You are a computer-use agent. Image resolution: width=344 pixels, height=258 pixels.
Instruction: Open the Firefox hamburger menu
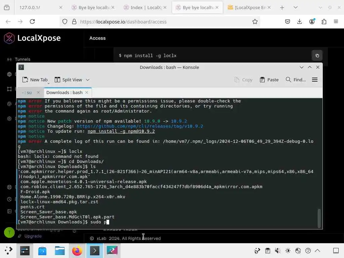(x=336, y=21)
